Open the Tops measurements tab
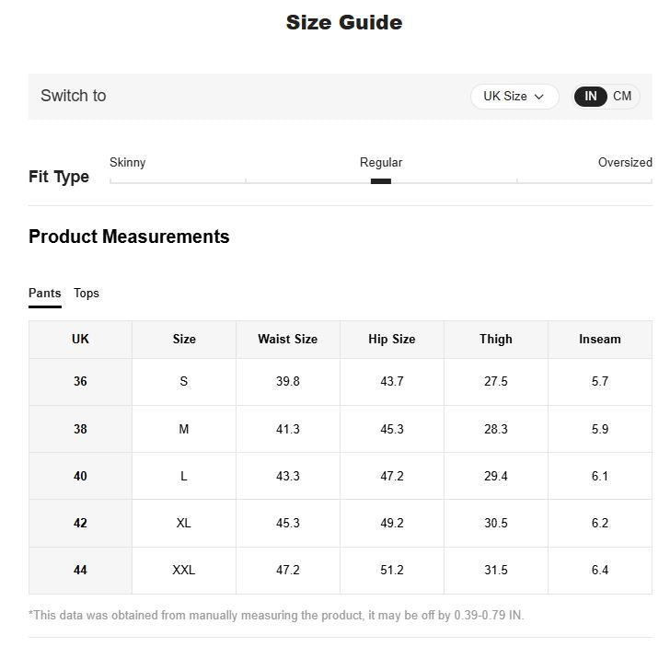Image resolution: width=670 pixels, height=647 pixels. click(x=87, y=294)
